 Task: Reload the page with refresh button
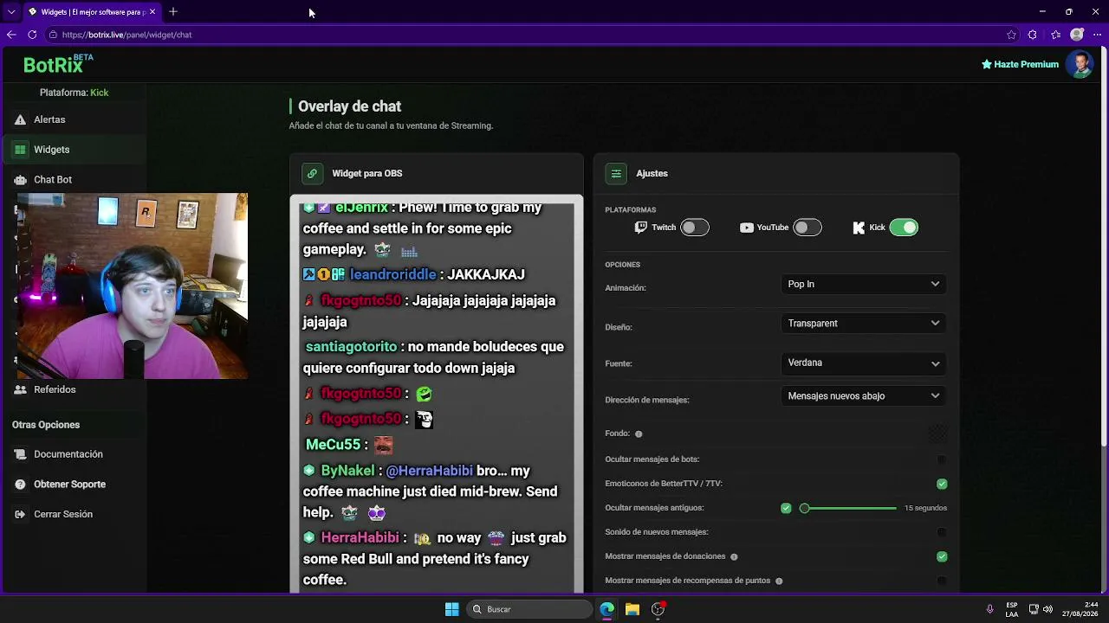point(32,35)
